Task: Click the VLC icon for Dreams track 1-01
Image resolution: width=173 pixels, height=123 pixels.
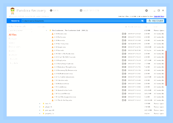Action: click(53, 34)
